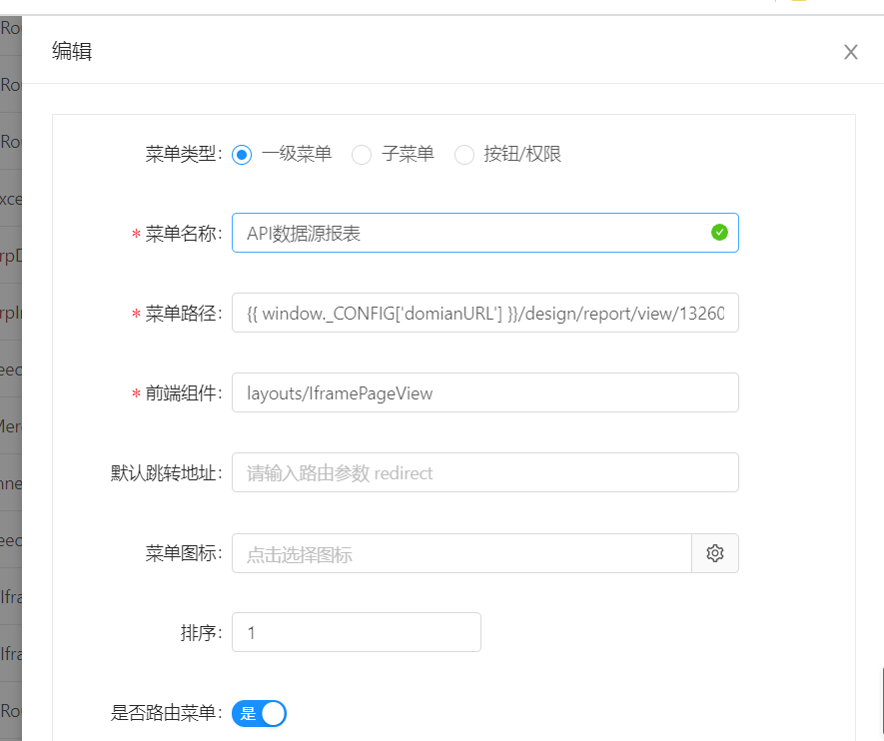884x741 pixels.
Task: Click the 前端组件 label
Action: (x=184, y=393)
